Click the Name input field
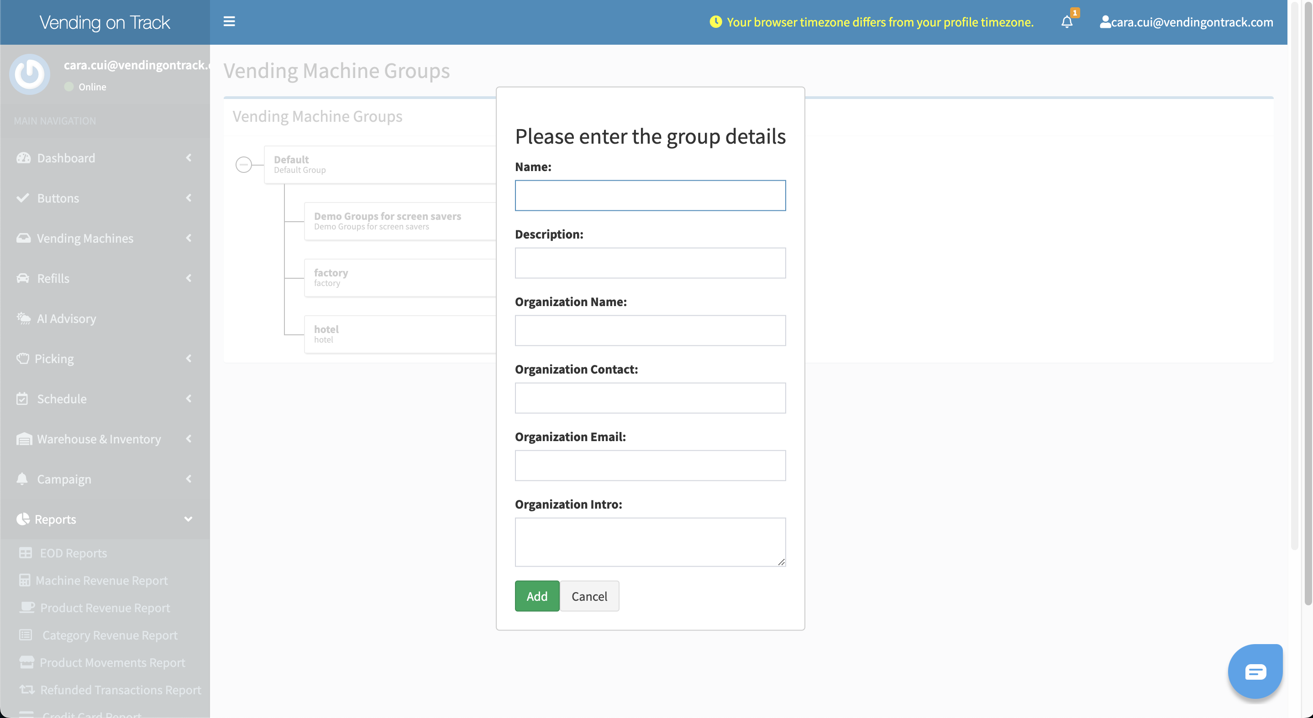1313x718 pixels. pos(650,194)
